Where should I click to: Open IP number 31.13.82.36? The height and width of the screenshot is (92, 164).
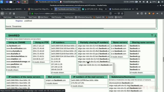(56, 59)
